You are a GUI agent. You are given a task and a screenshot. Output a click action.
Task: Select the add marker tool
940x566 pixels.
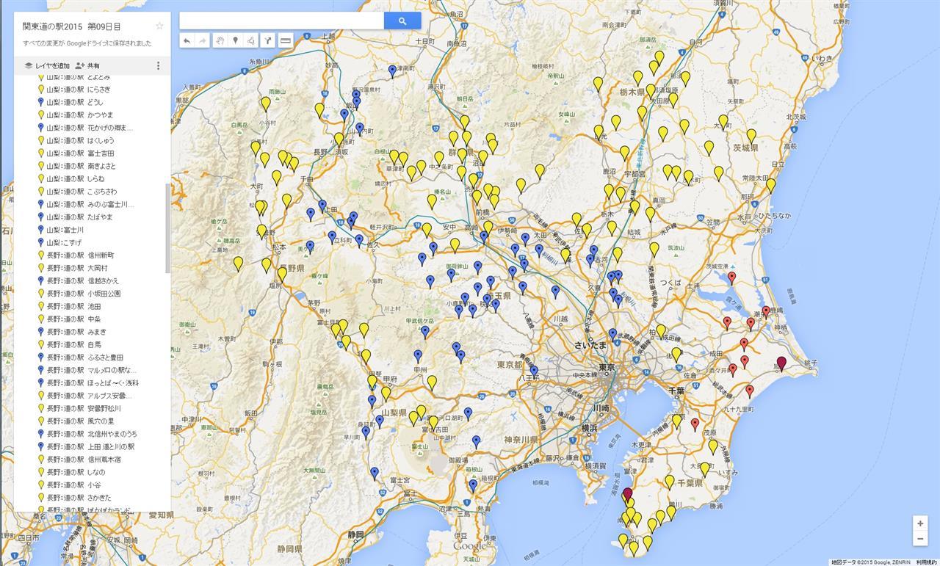pyautogui.click(x=235, y=40)
